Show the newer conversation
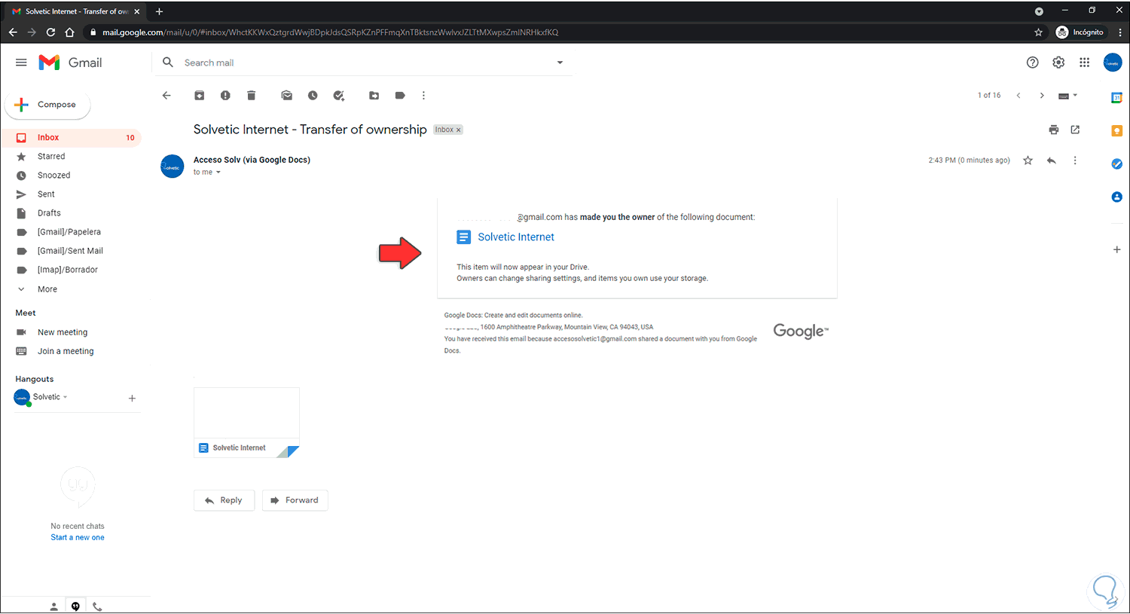The width and height of the screenshot is (1130, 614). (x=1019, y=96)
